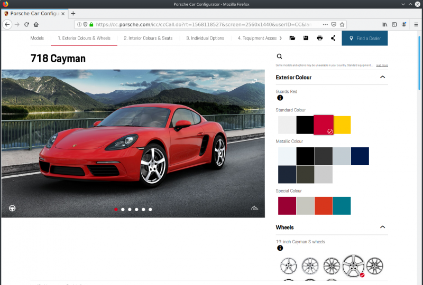Open info icon under Guards Red
This screenshot has height=285, width=423.
[x=280, y=98]
